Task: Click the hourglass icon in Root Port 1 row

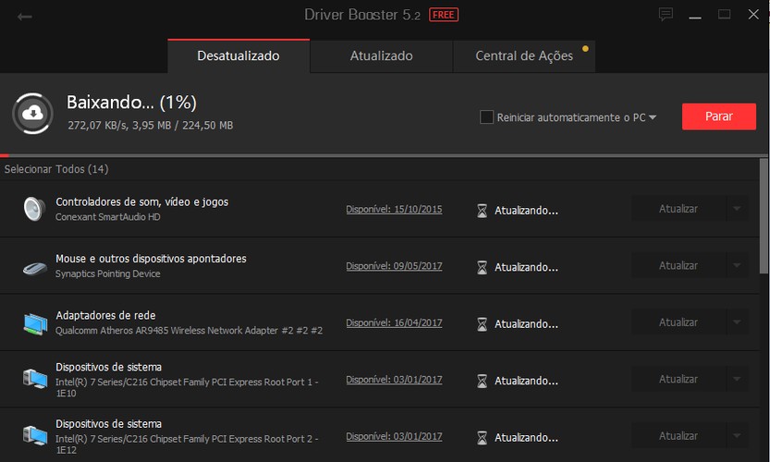Action: pos(483,381)
